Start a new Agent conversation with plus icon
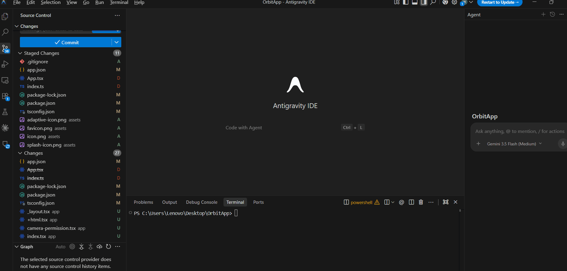This screenshot has width=567, height=271. tap(543, 14)
